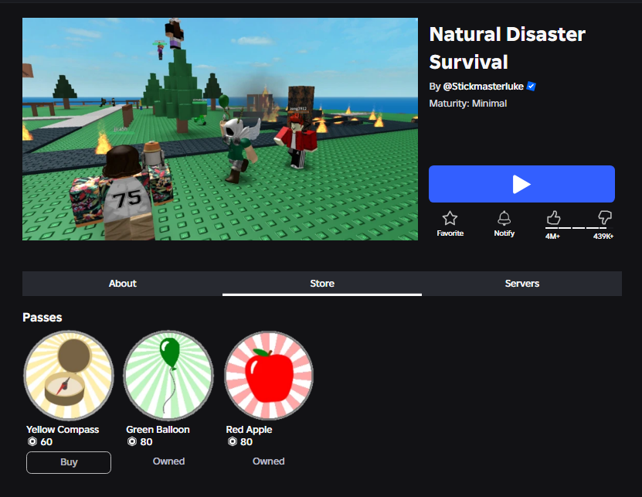Click the thumbs up like icon
The height and width of the screenshot is (497, 642).
point(553,217)
